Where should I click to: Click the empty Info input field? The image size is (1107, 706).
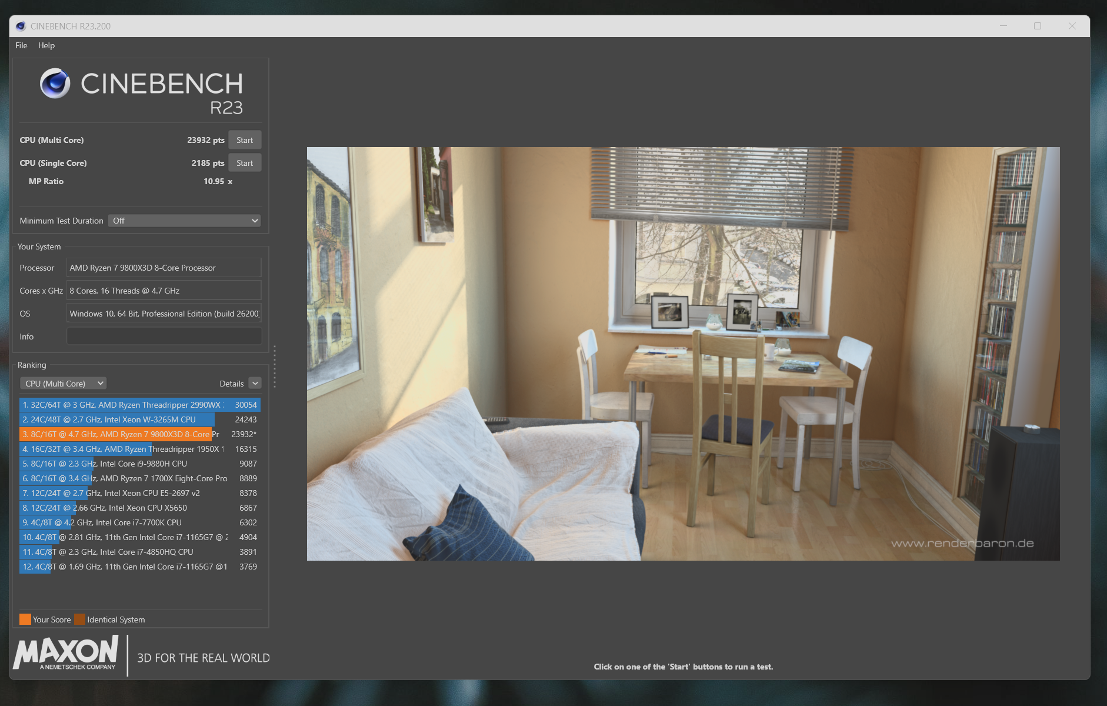(164, 337)
